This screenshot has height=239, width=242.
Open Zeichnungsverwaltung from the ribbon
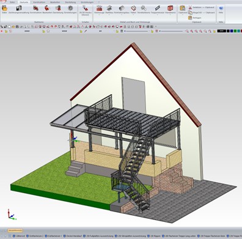click(19, 9)
